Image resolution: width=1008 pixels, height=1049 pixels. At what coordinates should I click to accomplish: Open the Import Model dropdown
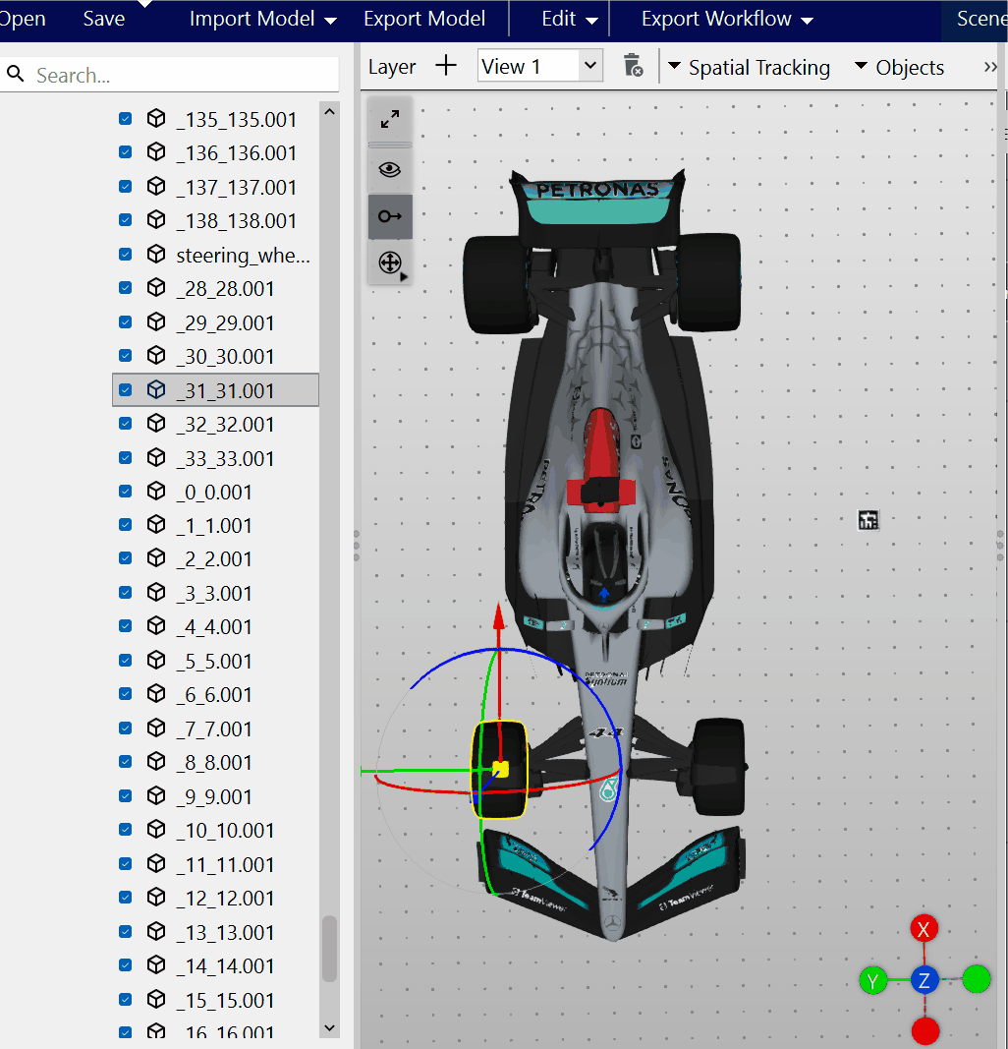[x=262, y=19]
